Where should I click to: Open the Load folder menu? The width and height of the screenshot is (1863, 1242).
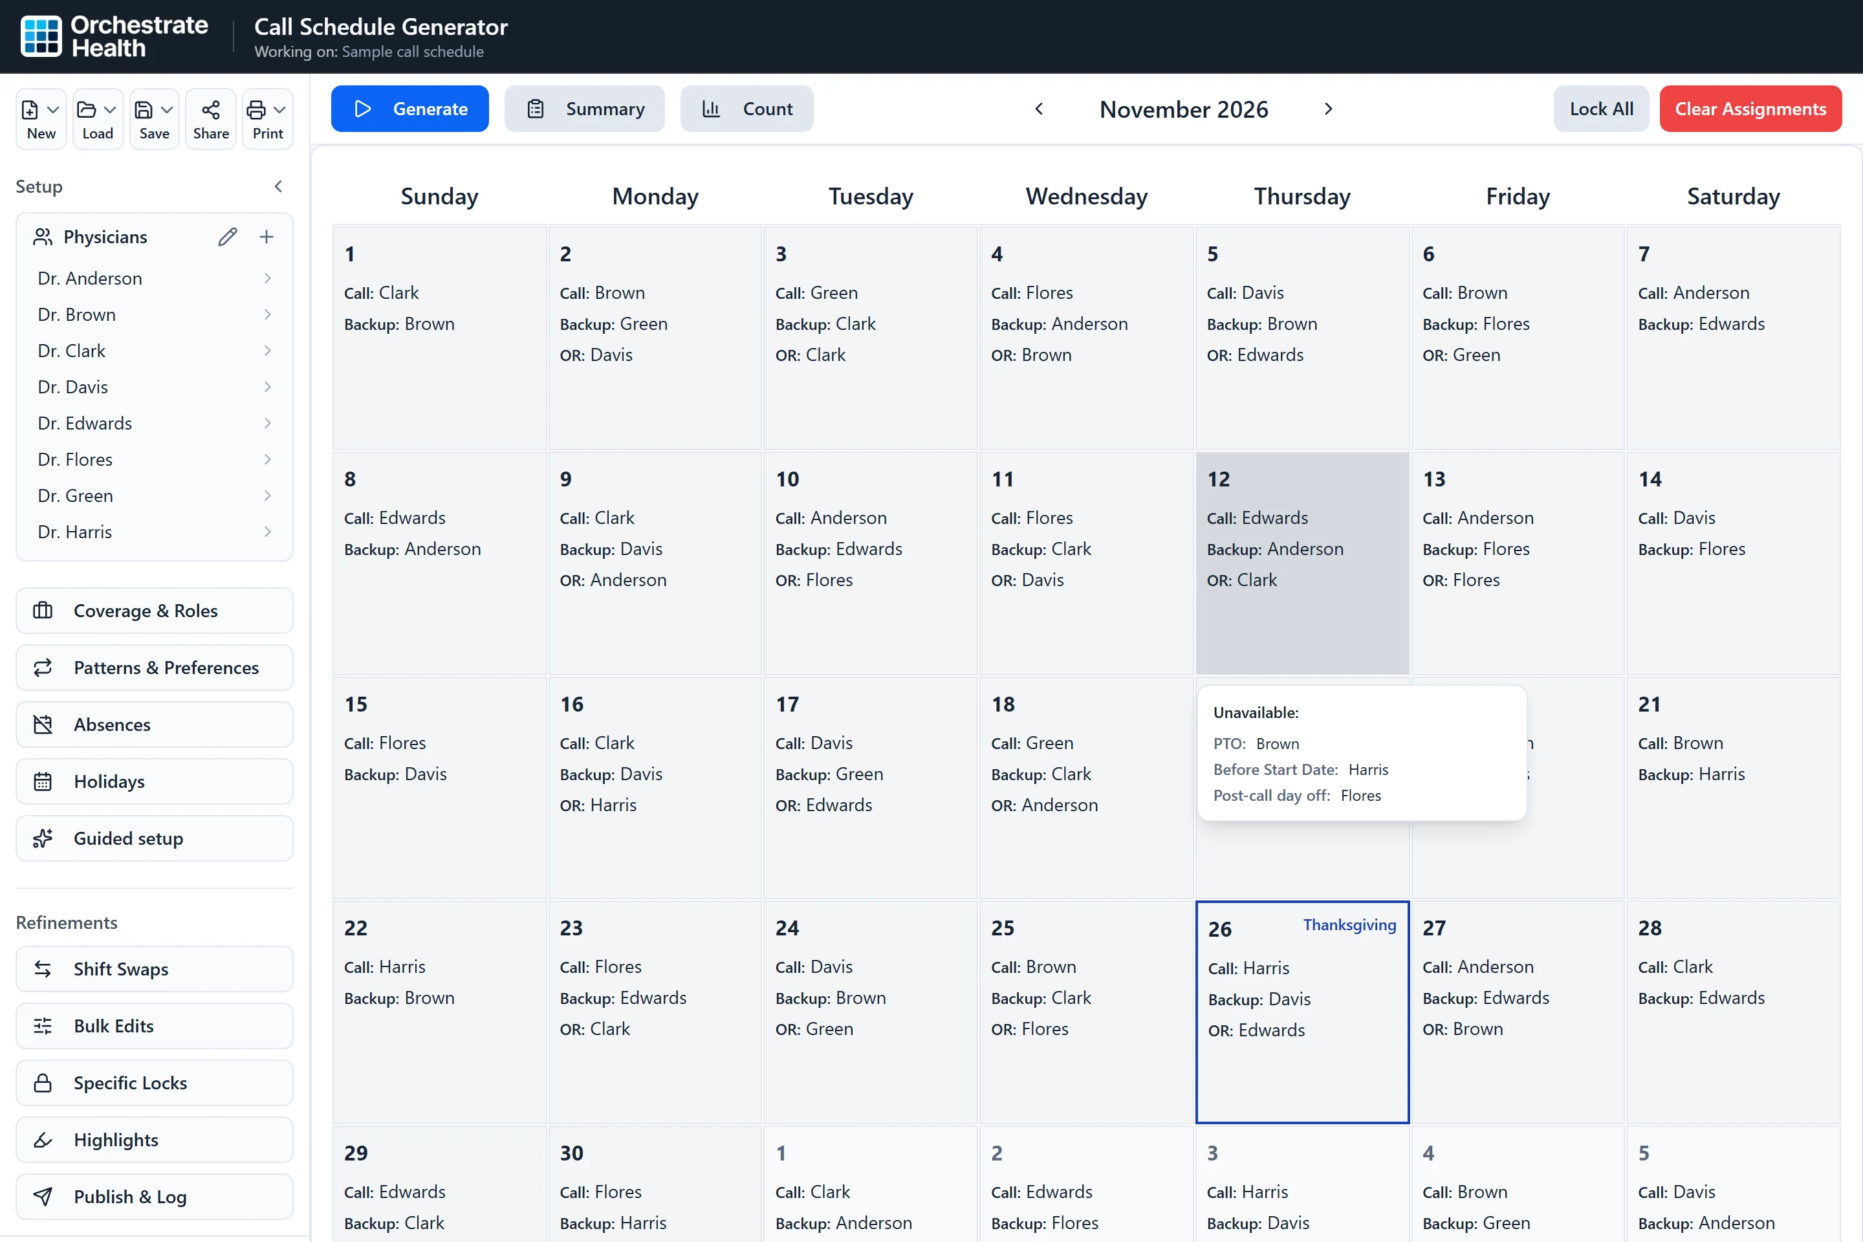(98, 119)
